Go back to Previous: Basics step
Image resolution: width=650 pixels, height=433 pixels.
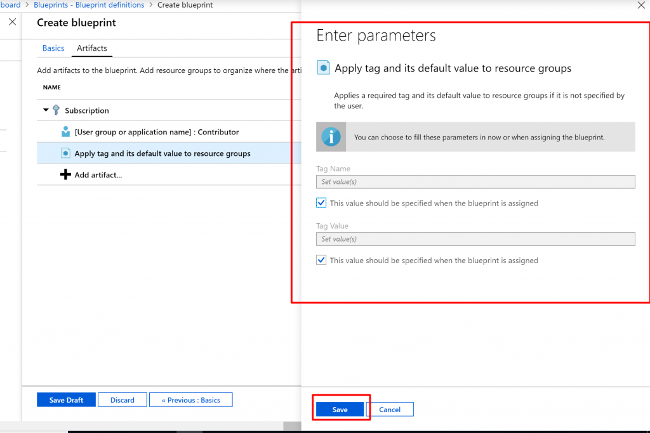190,400
